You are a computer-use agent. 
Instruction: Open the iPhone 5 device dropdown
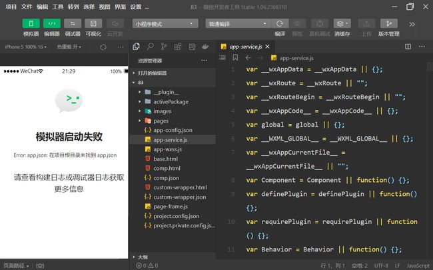click(26, 47)
